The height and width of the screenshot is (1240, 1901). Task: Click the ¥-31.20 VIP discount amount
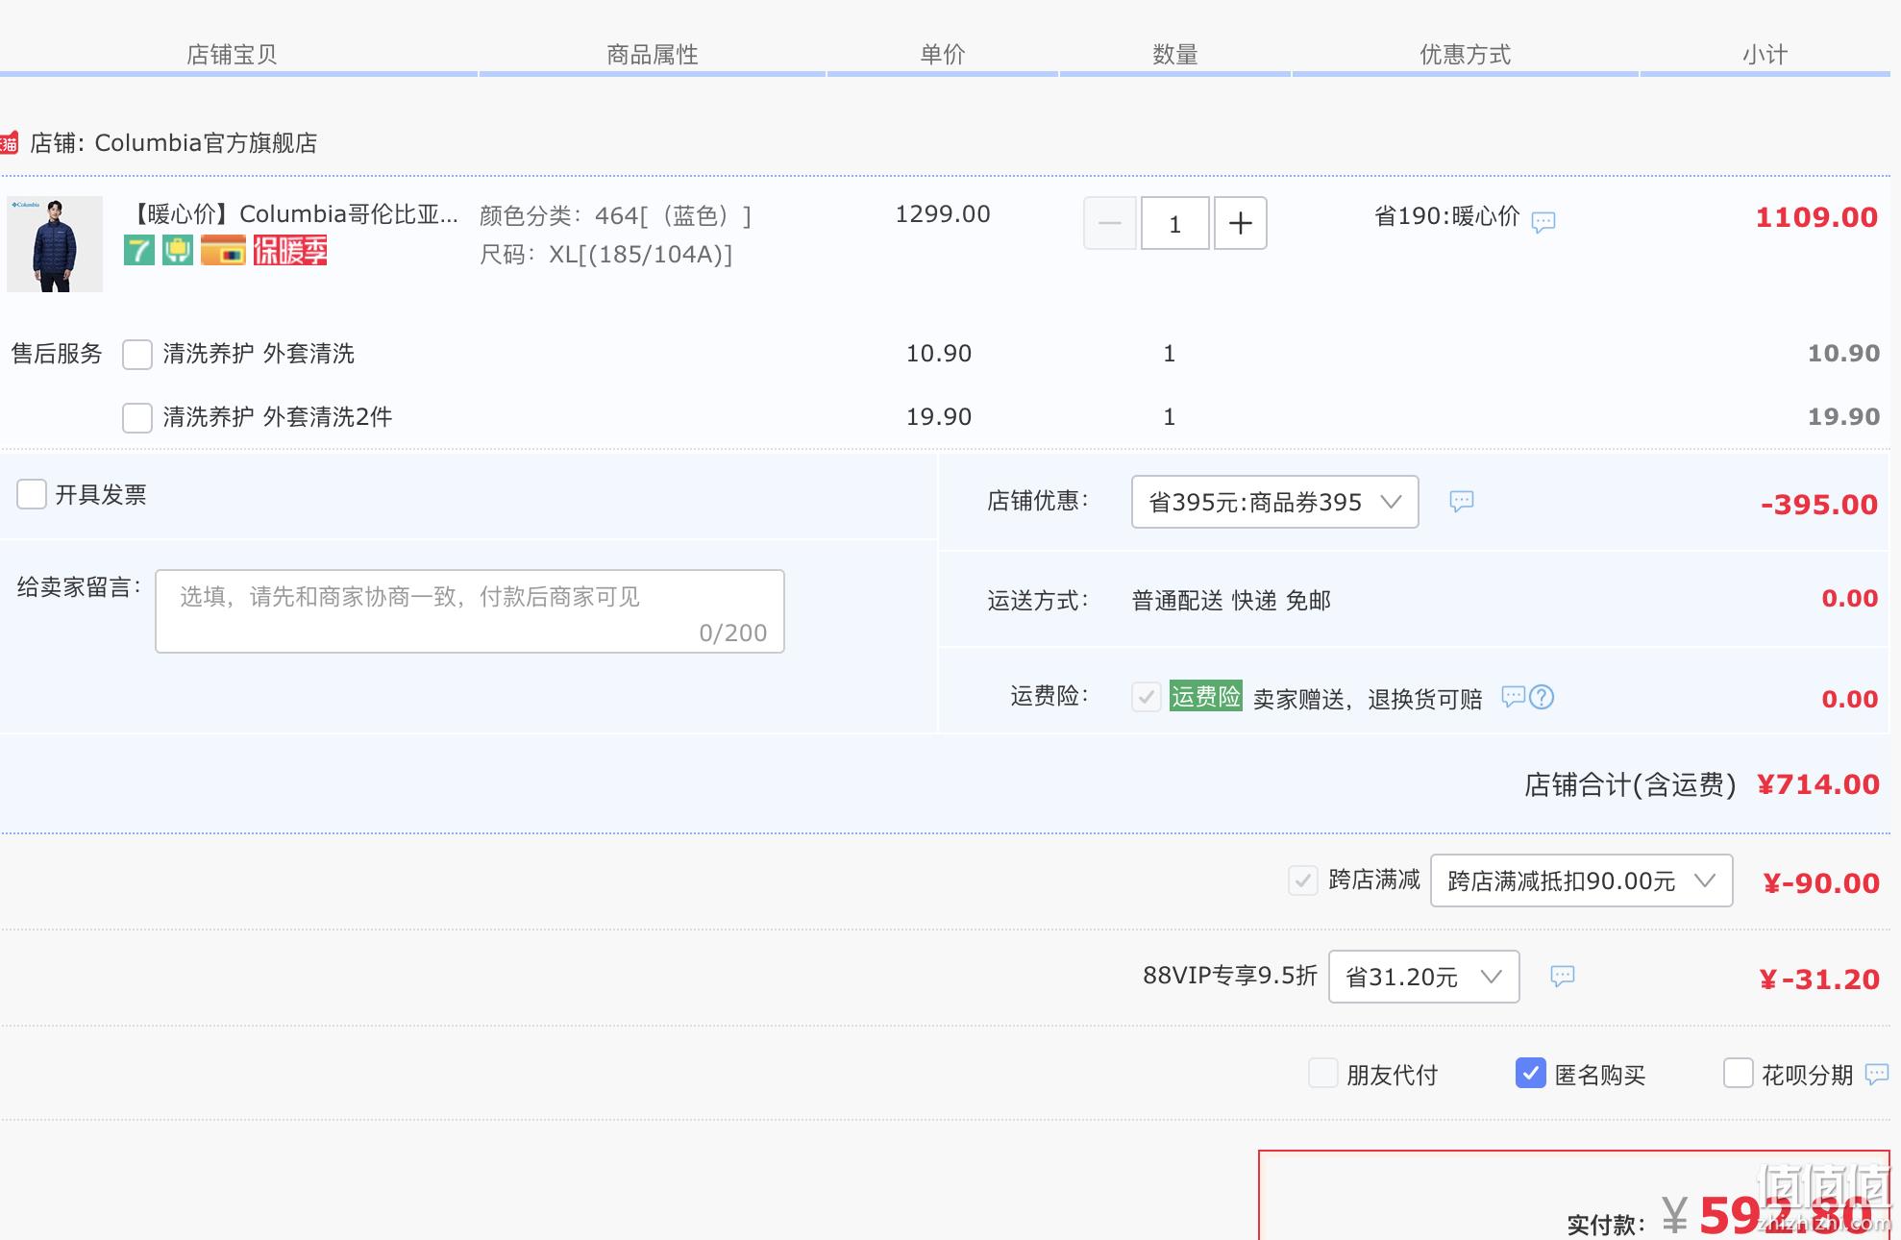point(1819,980)
